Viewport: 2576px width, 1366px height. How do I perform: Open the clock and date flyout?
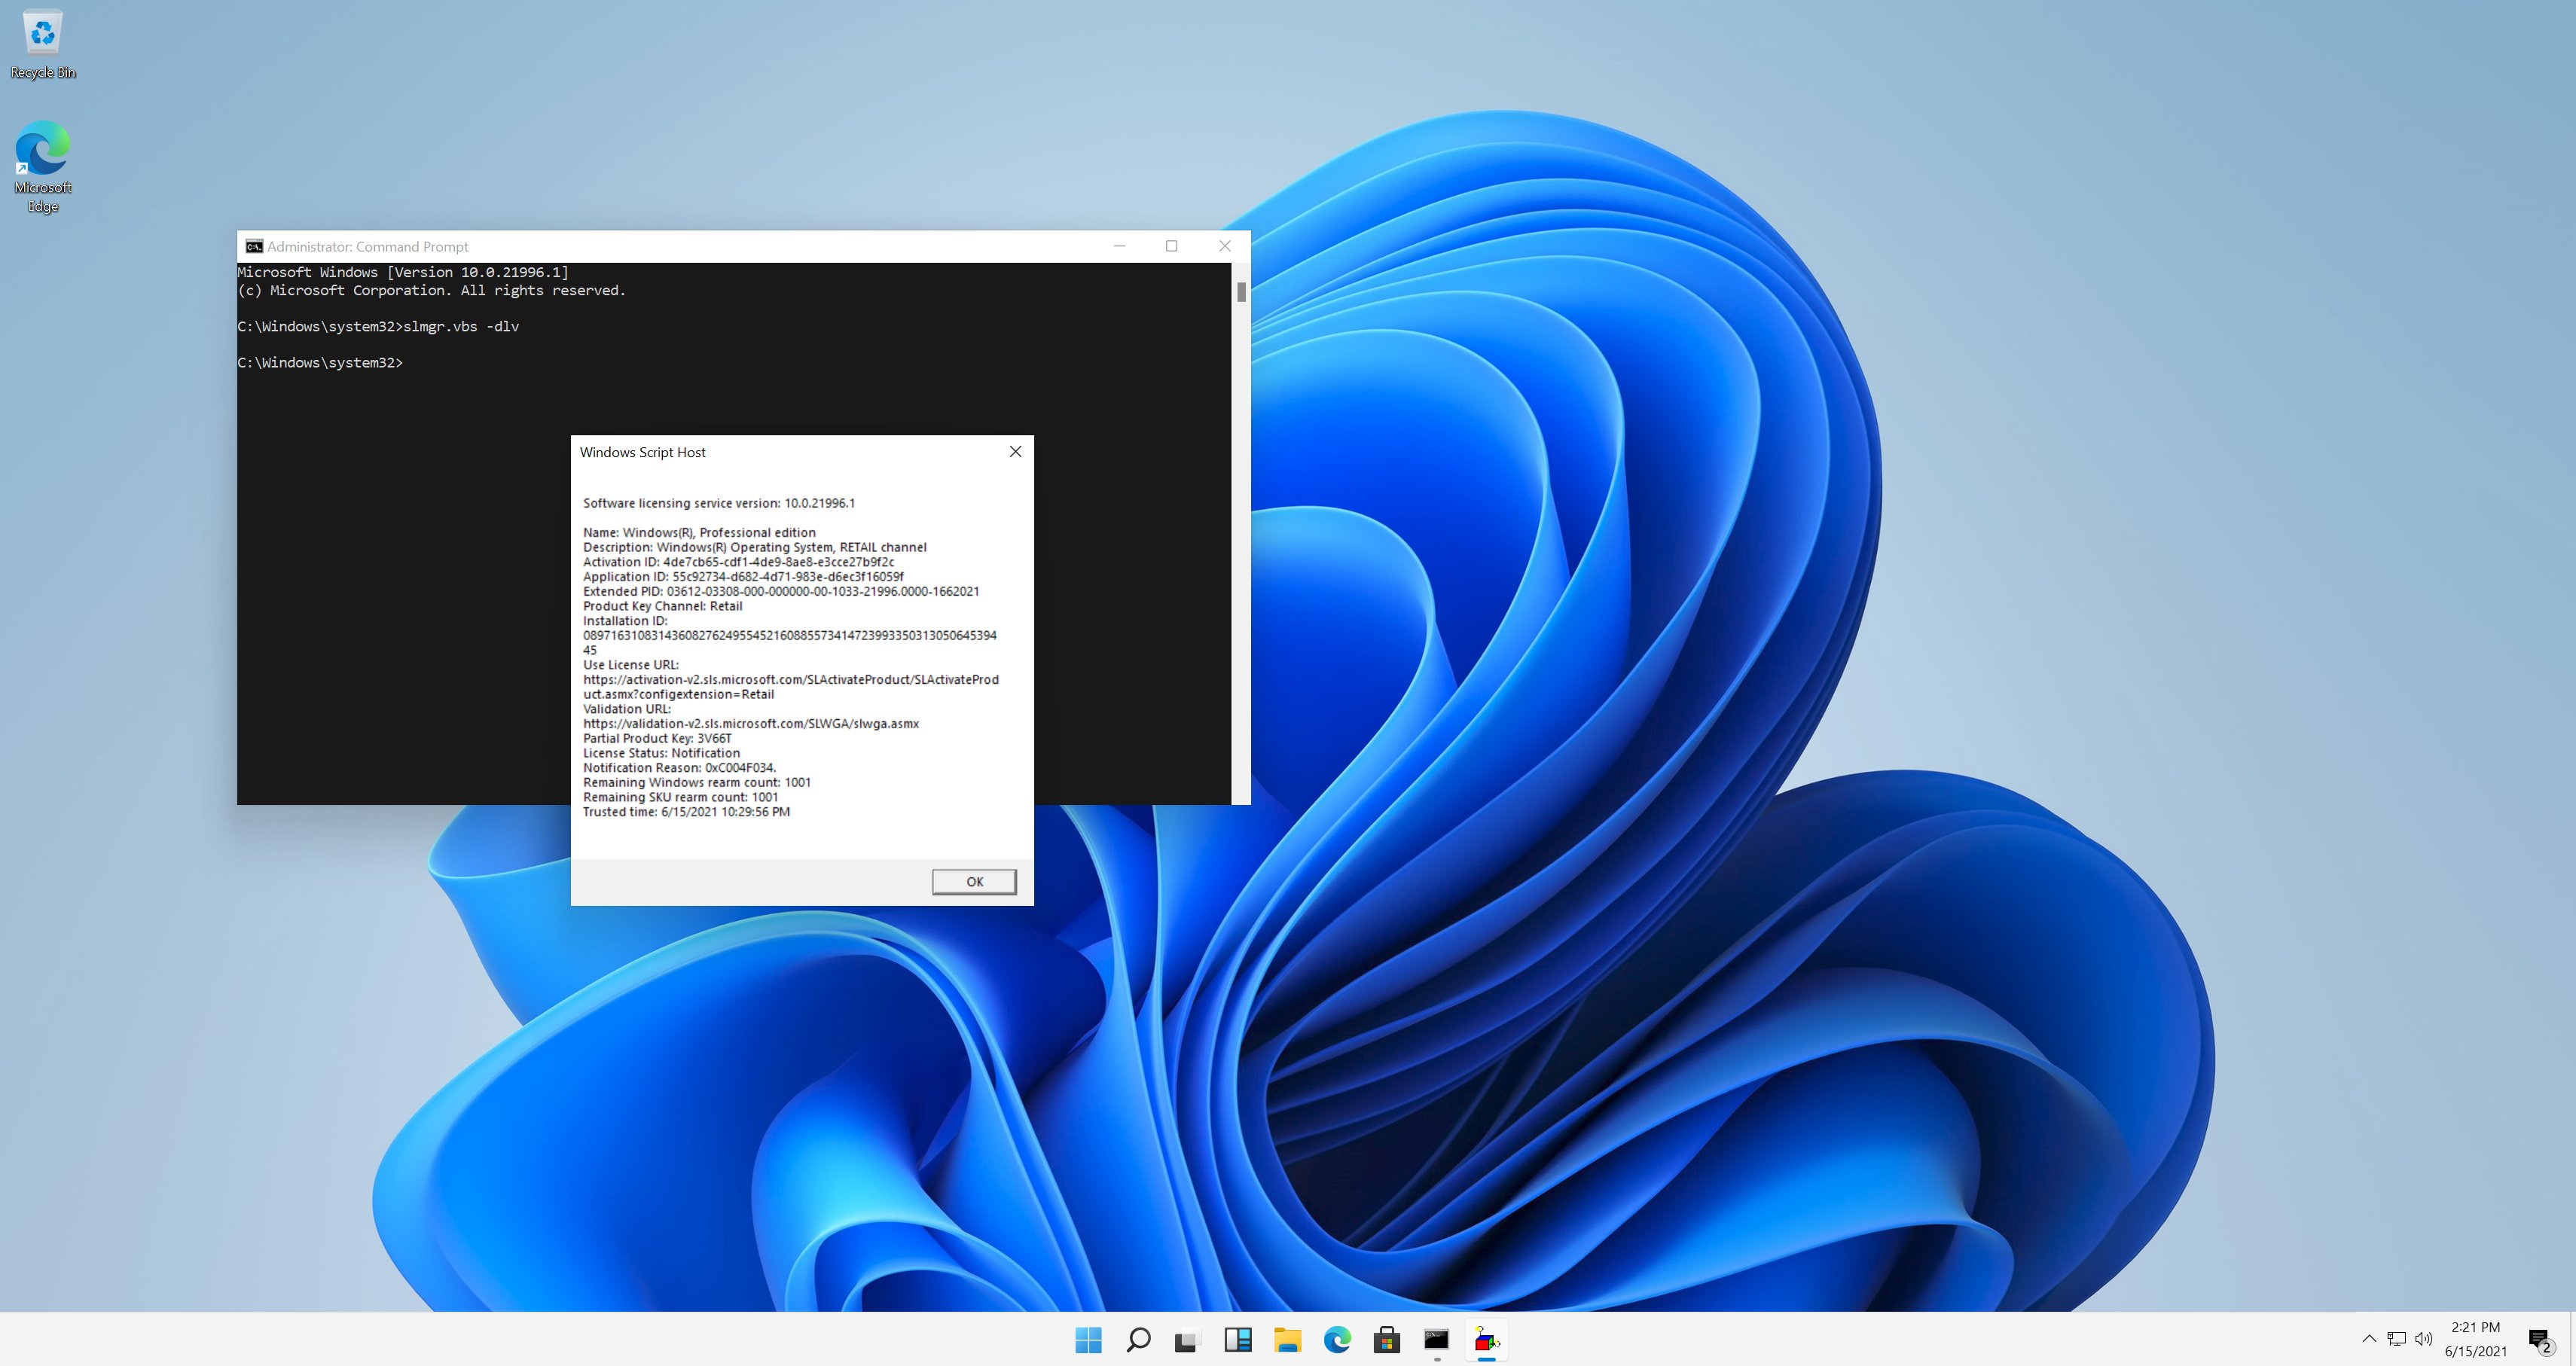pyautogui.click(x=2475, y=1339)
